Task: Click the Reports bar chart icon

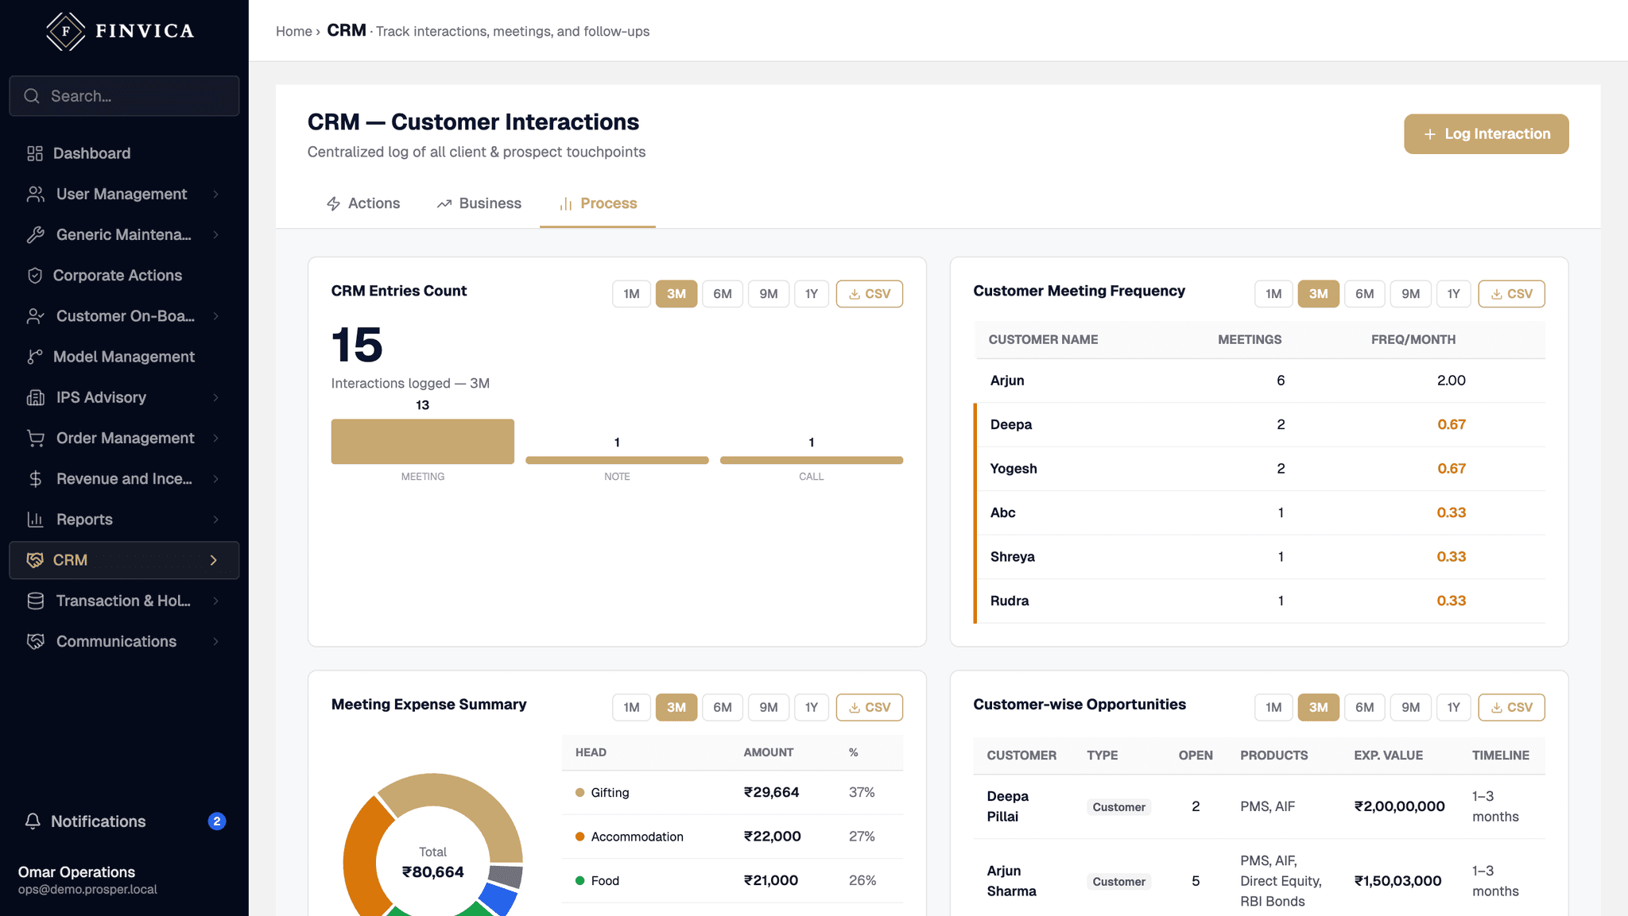Action: coord(35,520)
